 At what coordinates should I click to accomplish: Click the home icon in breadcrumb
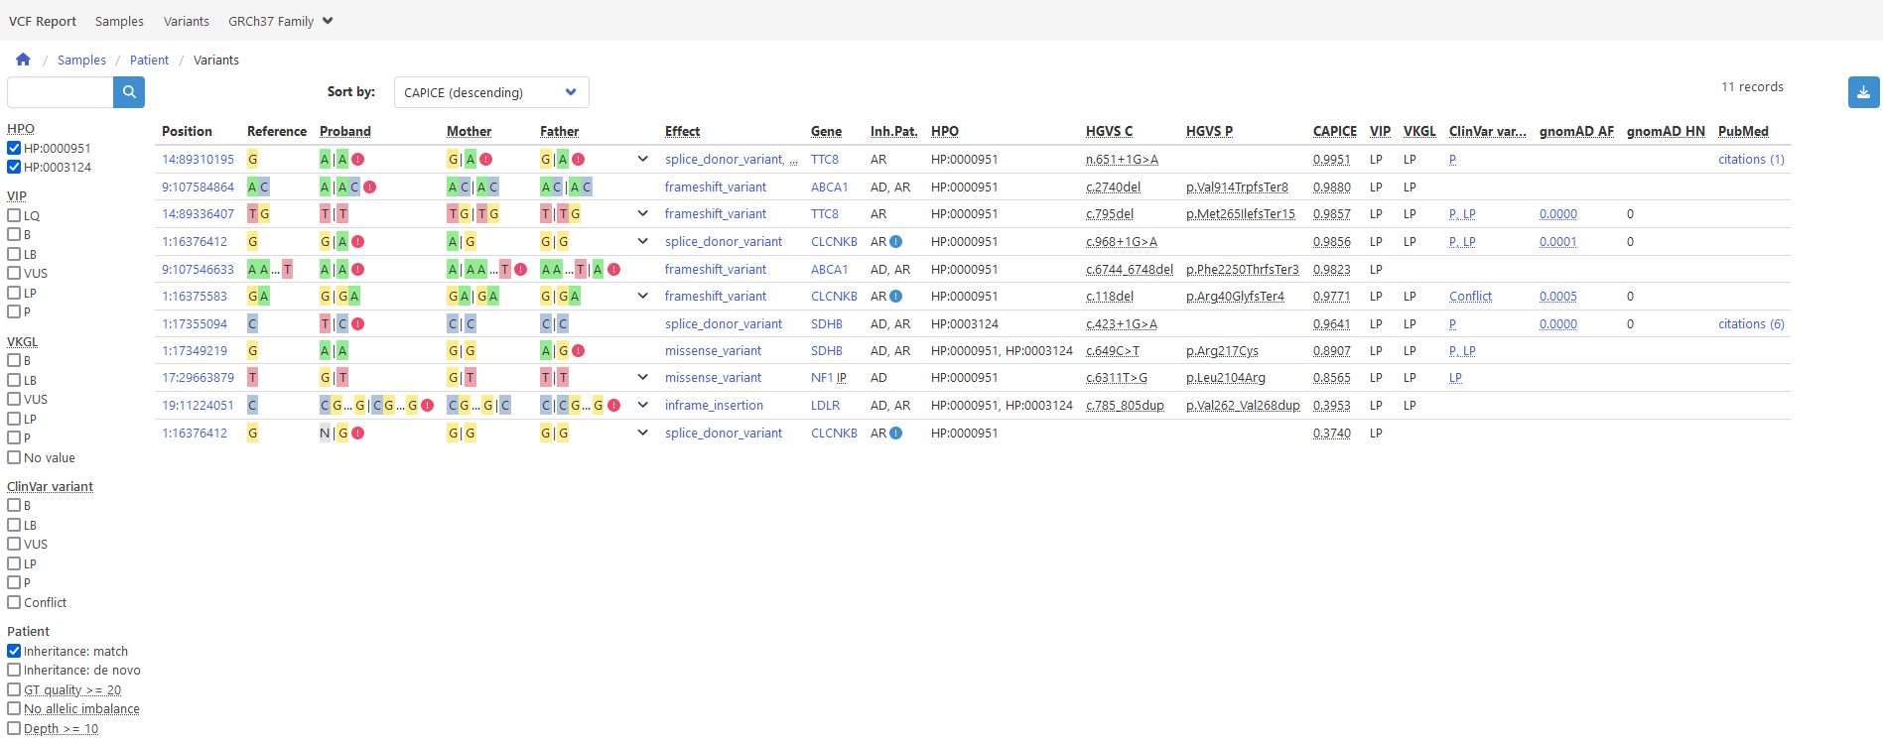[23, 60]
